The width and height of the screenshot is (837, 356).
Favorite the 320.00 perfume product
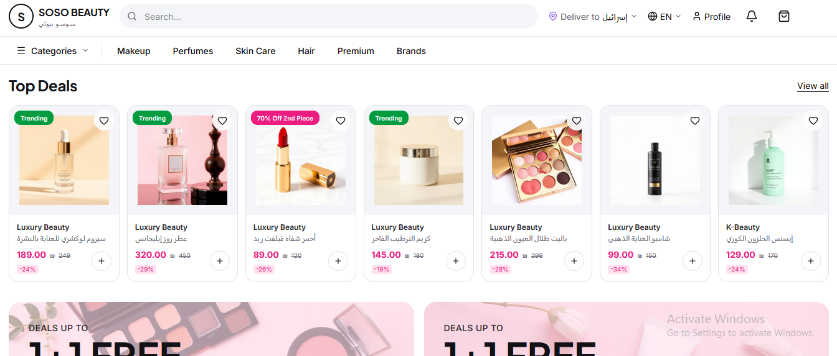coord(222,121)
